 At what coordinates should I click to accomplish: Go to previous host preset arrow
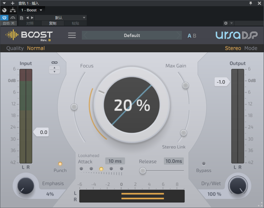coord(28,18)
